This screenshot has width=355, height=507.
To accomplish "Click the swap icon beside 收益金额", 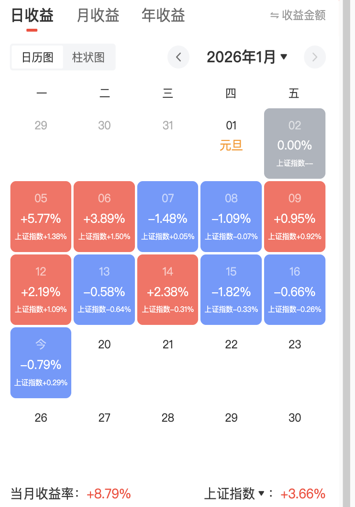I will pyautogui.click(x=274, y=15).
